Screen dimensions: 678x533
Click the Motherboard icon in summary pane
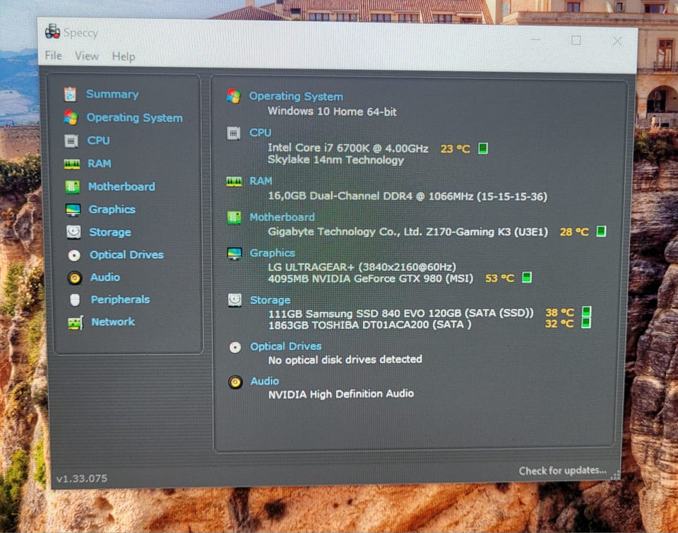[x=234, y=217]
